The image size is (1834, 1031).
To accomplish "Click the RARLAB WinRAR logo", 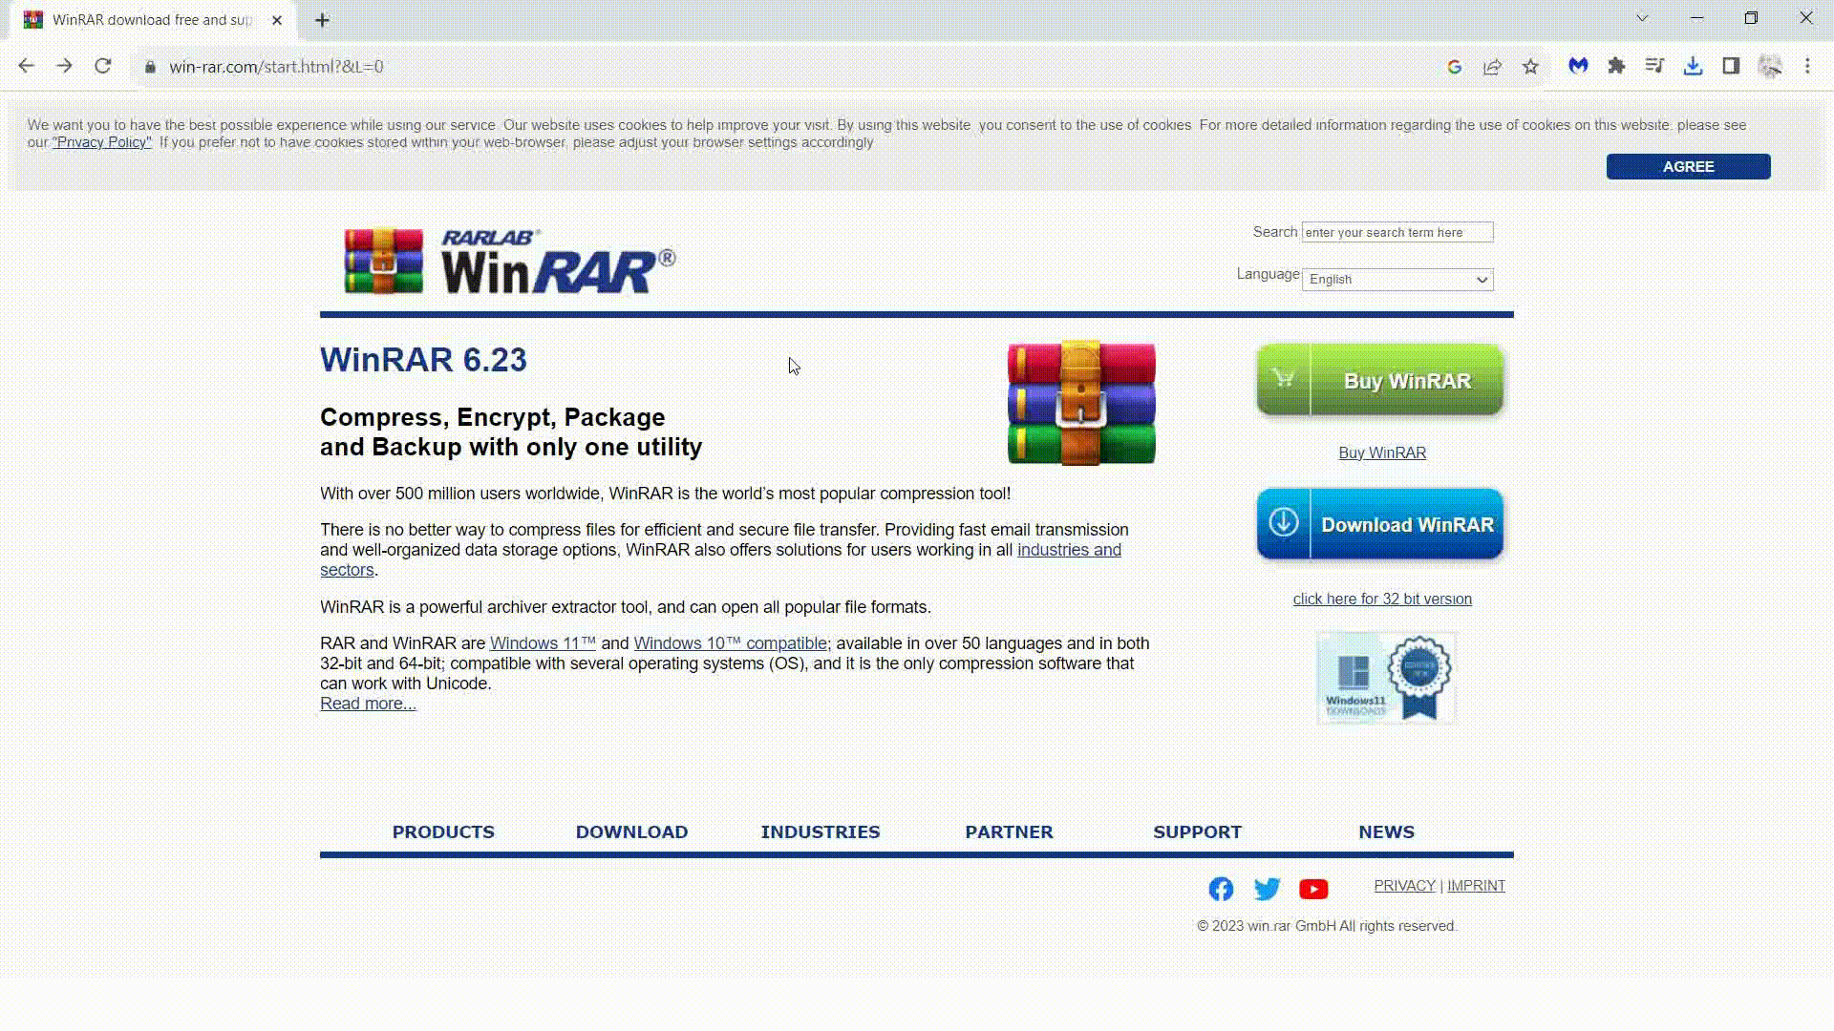I will (509, 260).
